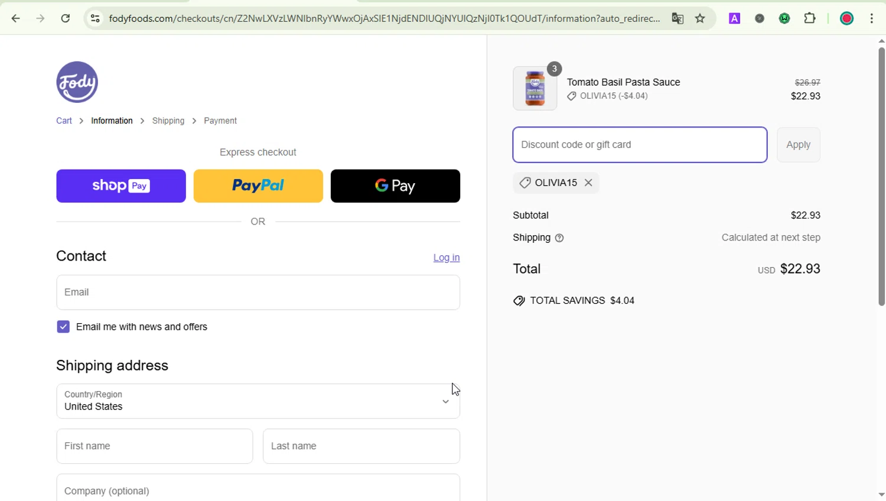This screenshot has height=501, width=886.
Task: Check out with Google Pay
Action: [x=395, y=186]
